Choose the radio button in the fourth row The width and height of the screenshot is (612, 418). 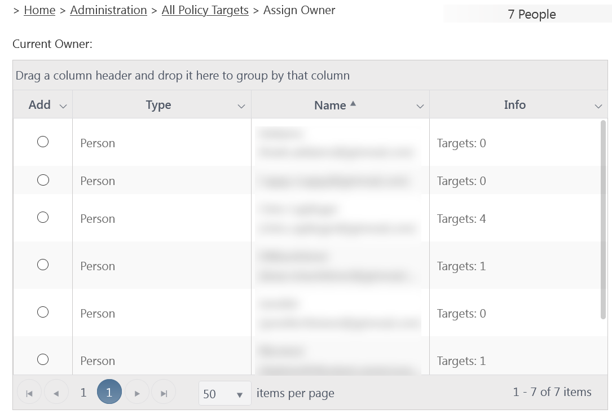point(43,265)
